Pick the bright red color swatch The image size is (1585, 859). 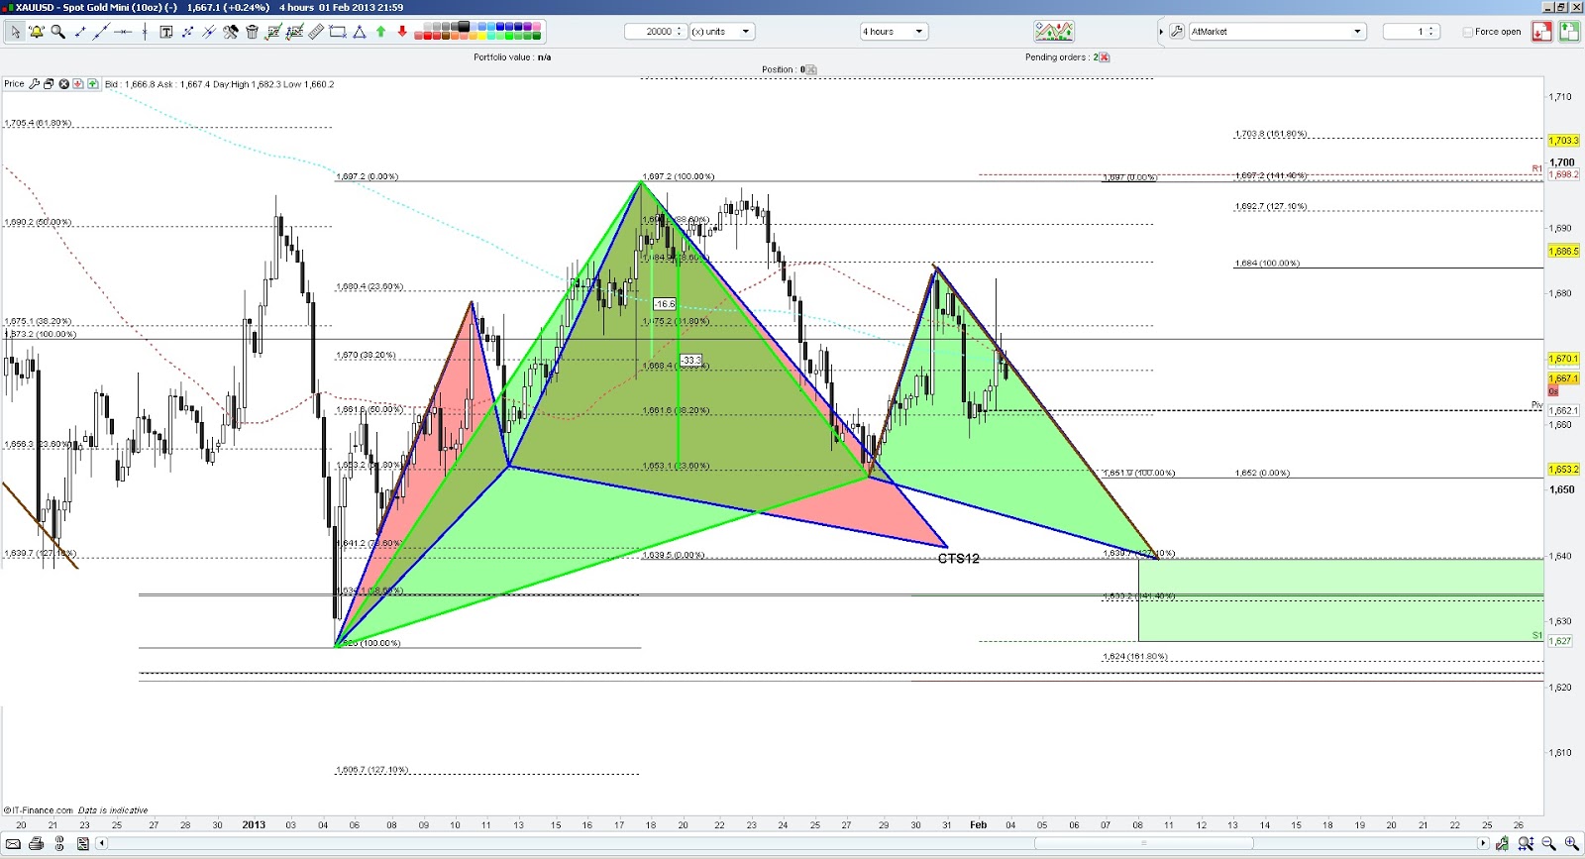pyautogui.click(x=428, y=36)
